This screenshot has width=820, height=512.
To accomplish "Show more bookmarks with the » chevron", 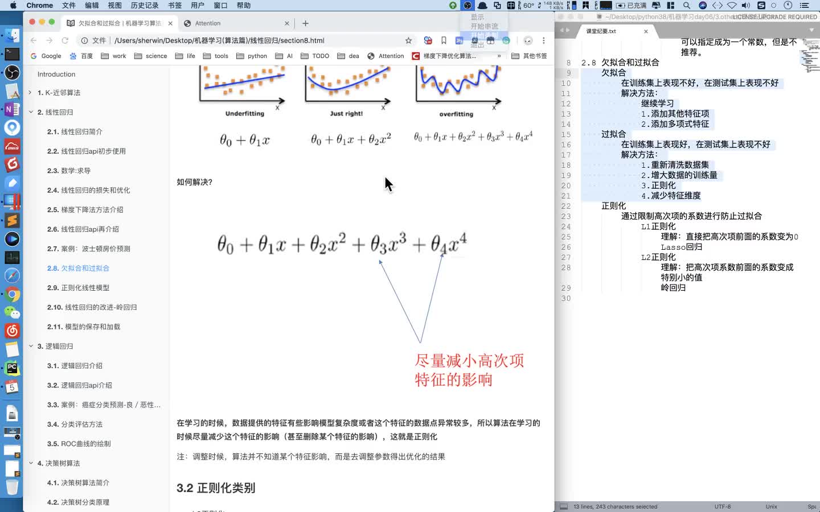I will (x=499, y=56).
